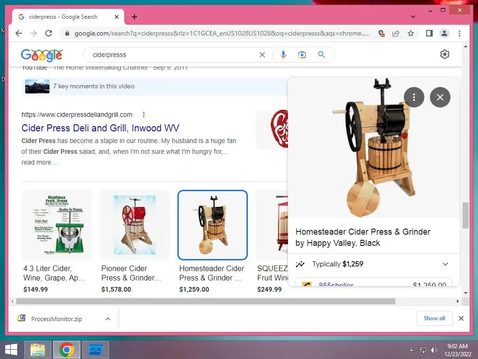Open more options in product panel
478x359 pixels.
[414, 97]
